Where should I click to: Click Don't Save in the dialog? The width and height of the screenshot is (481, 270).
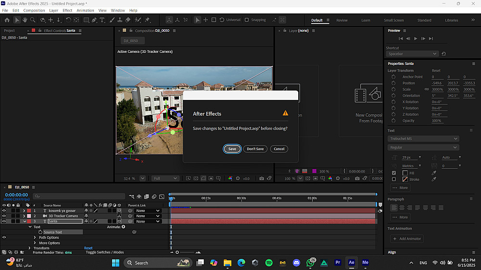click(255, 149)
